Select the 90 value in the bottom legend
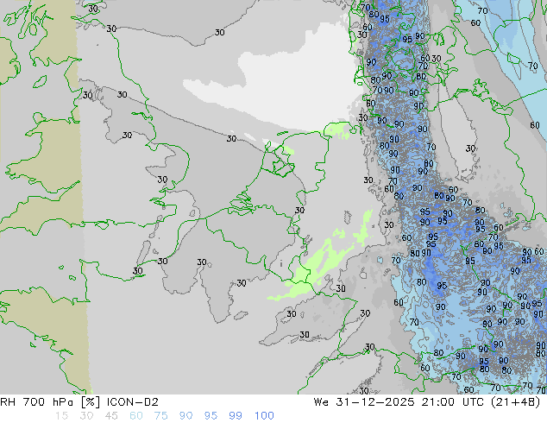547x423 pixels. [x=185, y=416]
